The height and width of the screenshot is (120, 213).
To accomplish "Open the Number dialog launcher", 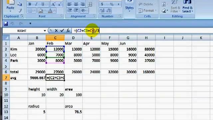I will click(120, 16).
